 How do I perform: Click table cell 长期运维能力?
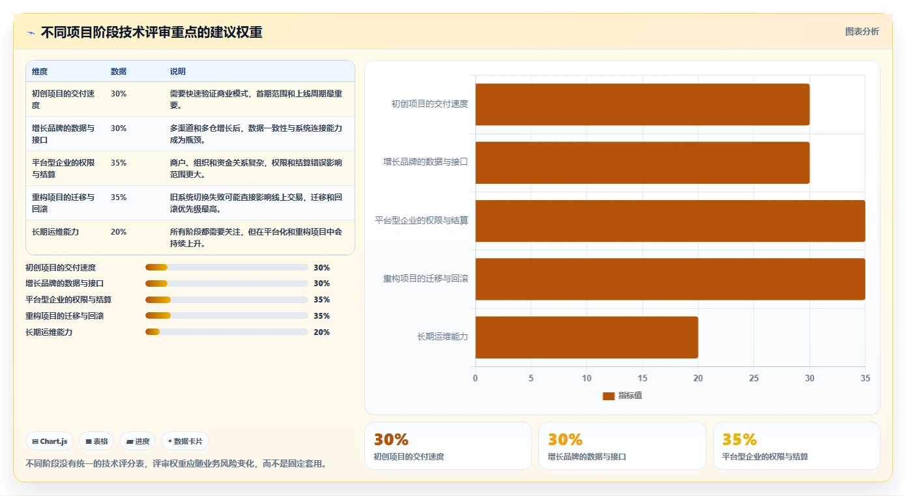[x=65, y=237]
